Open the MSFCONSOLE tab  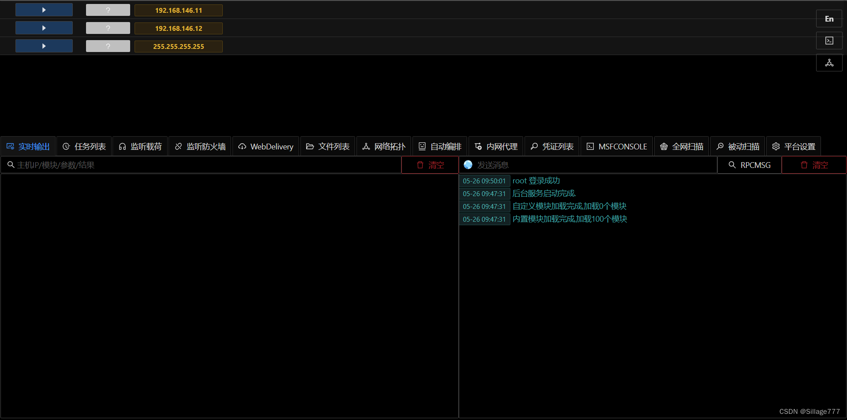(617, 146)
